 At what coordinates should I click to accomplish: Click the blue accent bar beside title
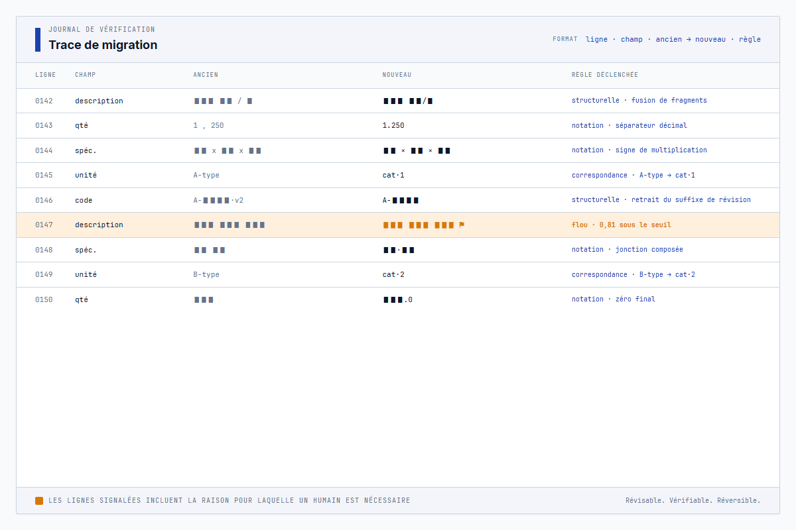38,40
